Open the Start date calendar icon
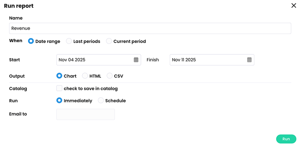The image size is (301, 149). pyautogui.click(x=136, y=60)
